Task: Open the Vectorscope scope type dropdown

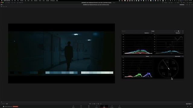Action: pos(178,56)
